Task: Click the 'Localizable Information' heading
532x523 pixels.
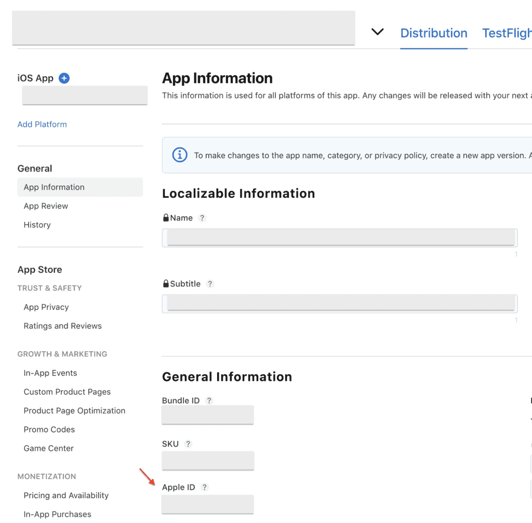Action: 238,194
